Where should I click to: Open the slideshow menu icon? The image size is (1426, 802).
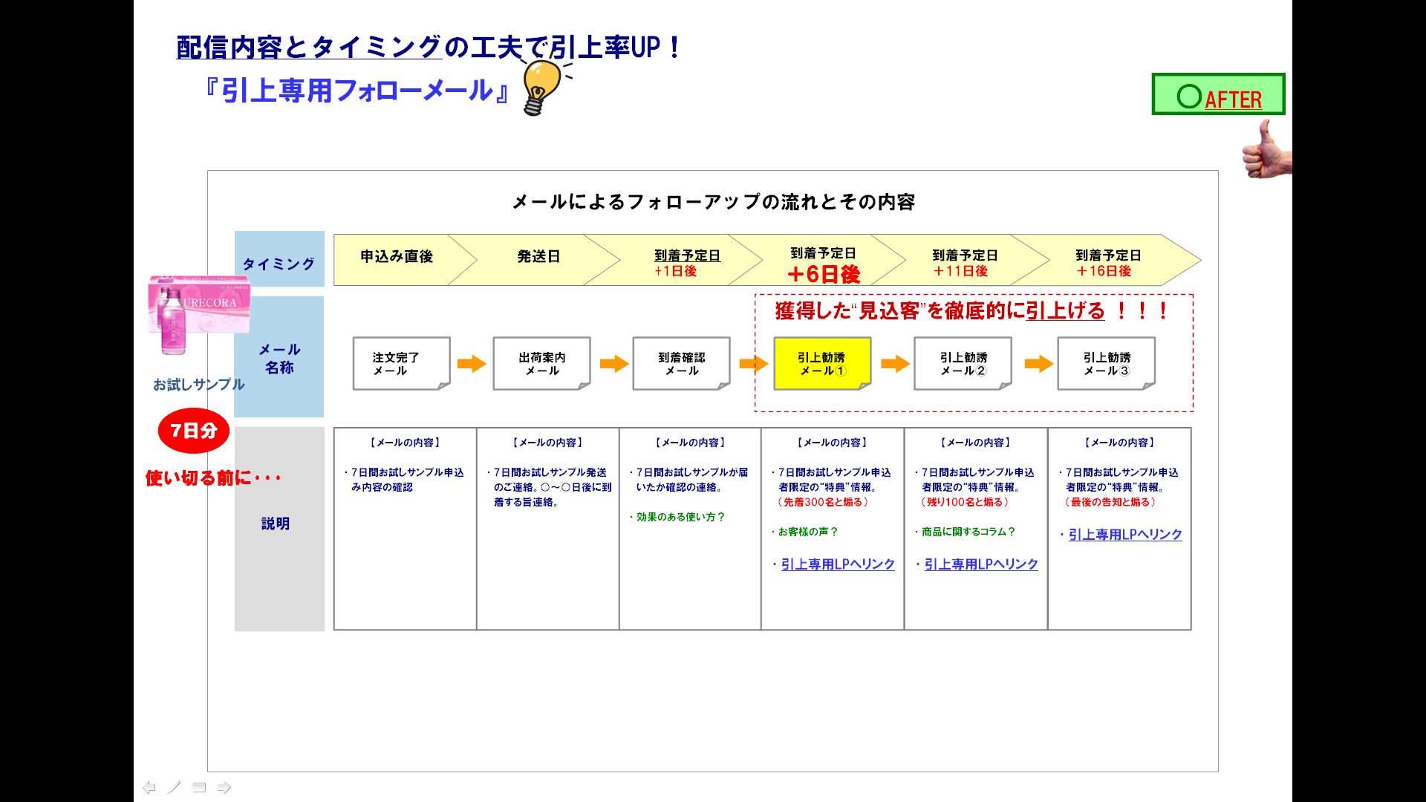click(199, 787)
